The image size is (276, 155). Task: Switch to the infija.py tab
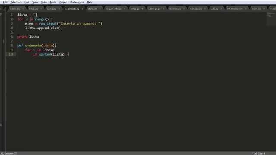click(x=135, y=9)
